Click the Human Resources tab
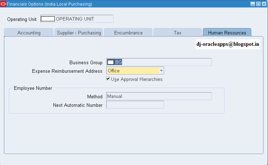This screenshot has height=165, width=268. coord(227,33)
